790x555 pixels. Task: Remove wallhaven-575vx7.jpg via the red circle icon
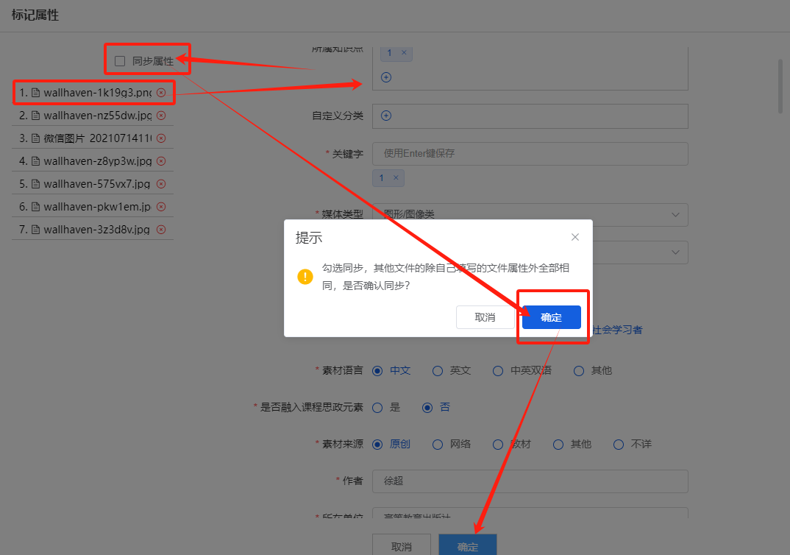161,184
